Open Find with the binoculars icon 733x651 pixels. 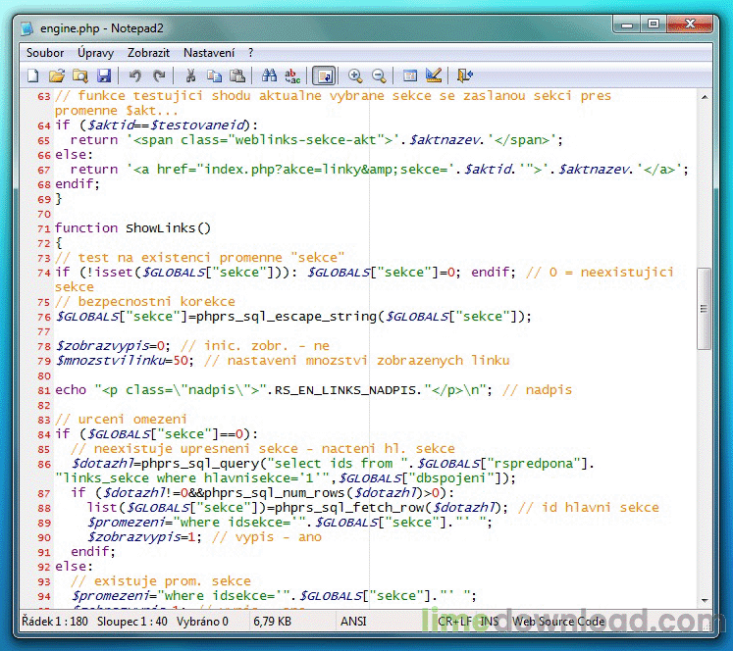point(269,75)
